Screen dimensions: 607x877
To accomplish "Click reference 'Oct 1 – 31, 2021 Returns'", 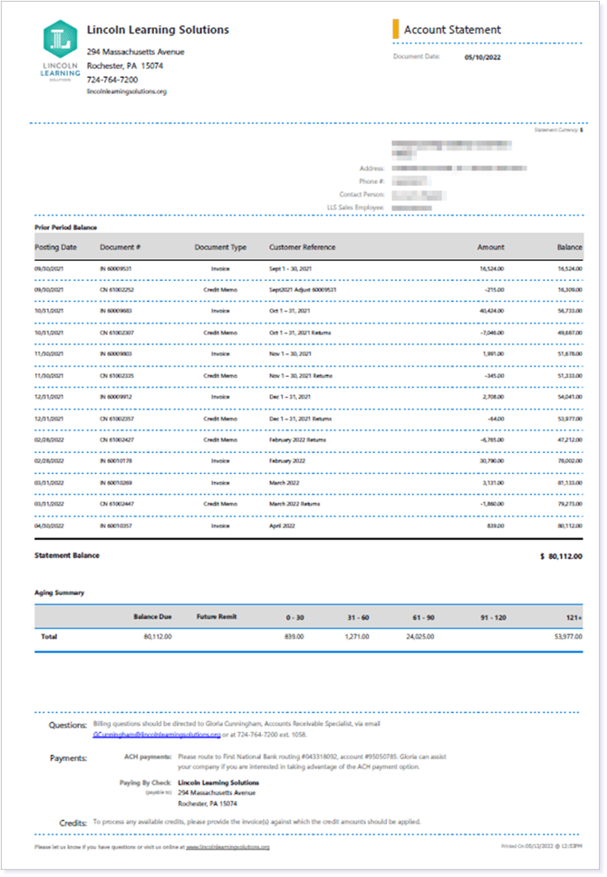I will [x=300, y=332].
